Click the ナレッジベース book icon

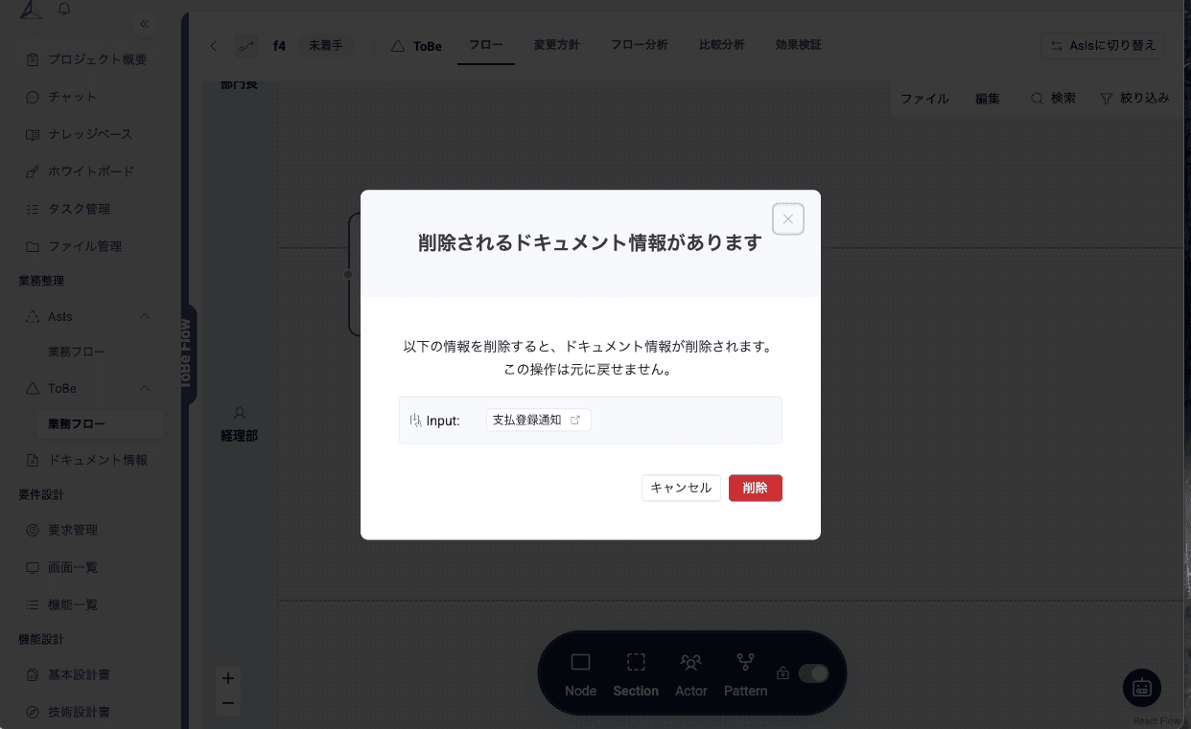(33, 134)
